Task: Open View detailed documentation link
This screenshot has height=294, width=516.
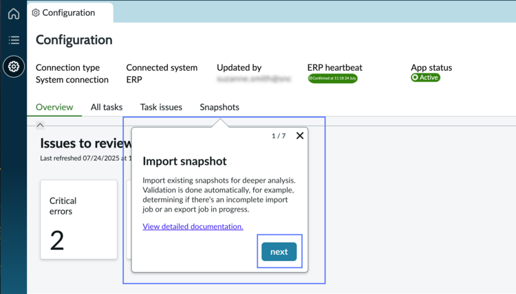Action: click(x=193, y=226)
